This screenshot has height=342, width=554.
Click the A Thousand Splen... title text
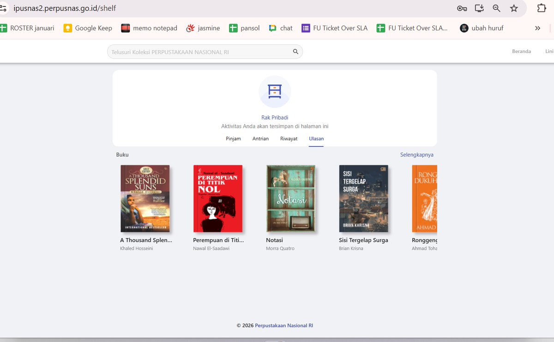(x=146, y=240)
